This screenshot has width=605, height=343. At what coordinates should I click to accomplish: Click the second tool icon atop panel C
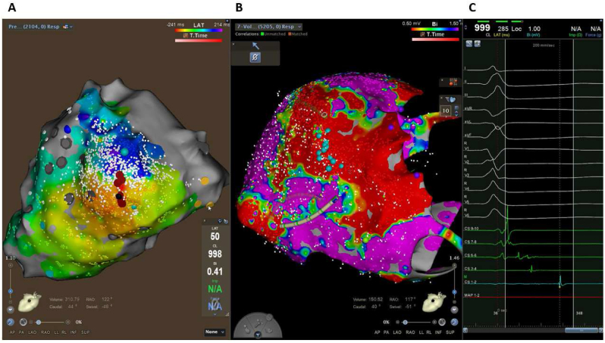click(478, 44)
